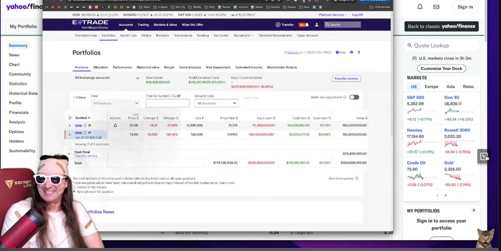Click the E*TRADE Search box
The height and width of the screenshot is (251, 501).
tap(342, 25)
